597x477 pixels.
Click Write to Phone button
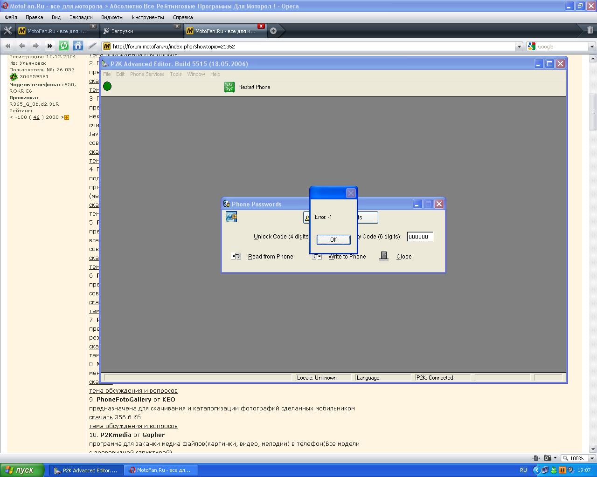339,256
